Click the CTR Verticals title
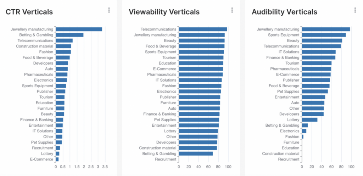 point(29,12)
